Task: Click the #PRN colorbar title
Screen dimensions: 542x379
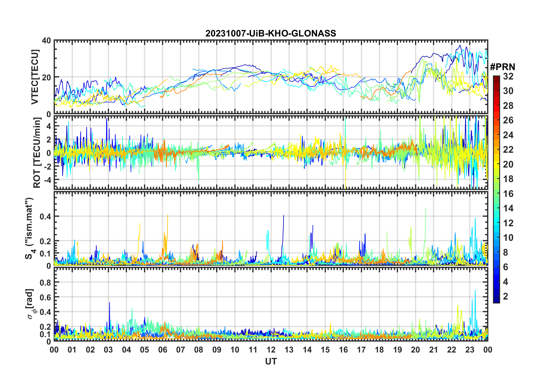Action: pos(502,67)
